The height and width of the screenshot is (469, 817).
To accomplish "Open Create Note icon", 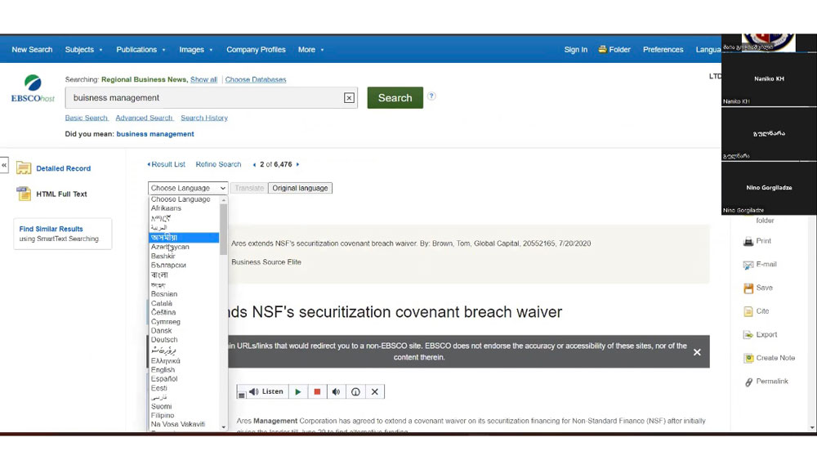I will [748, 359].
